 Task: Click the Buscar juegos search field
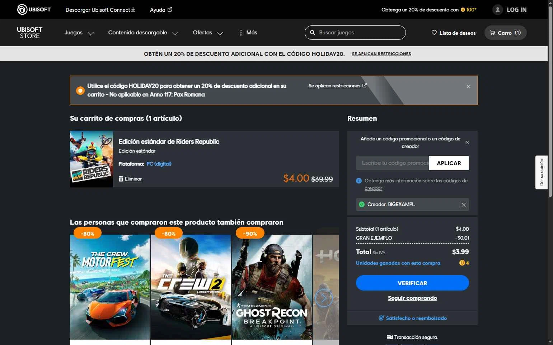pos(355,33)
